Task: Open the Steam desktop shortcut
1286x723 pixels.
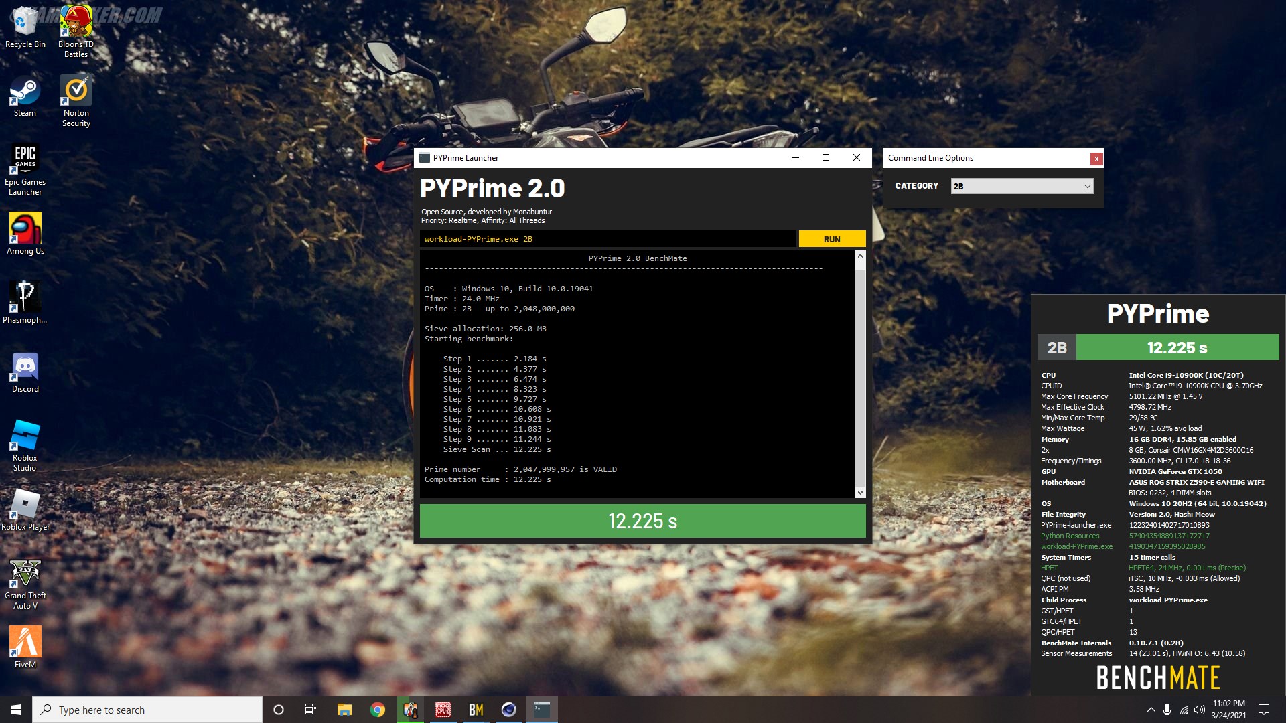Action: coord(25,97)
